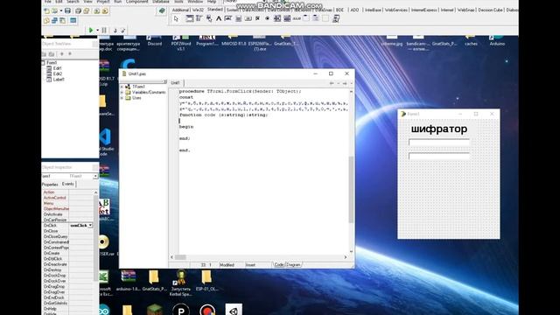560x315 pixels.
Task: Open the Properties tab in Object Inspector
Action: (x=50, y=185)
